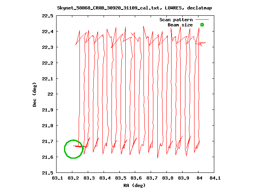Click the 83.7 RA axis value
The width and height of the screenshot is (253, 189).
point(152,178)
